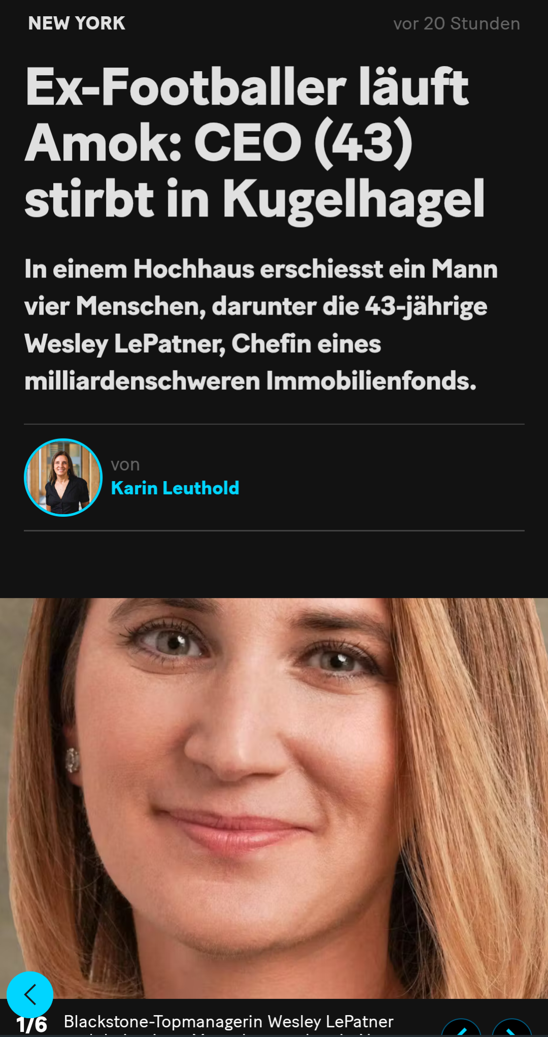Screen dimensions: 548x1037
Task: Tap the empty dark area below the byline
Action: click(274, 564)
